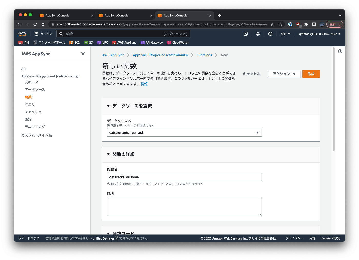The image size is (359, 260).
Task: Open the Unified Settings footer link
Action: click(105, 238)
